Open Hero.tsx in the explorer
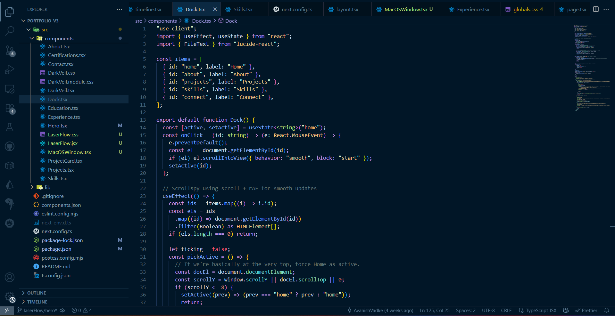Viewport: 615px width, 316px height. pyautogui.click(x=57, y=126)
